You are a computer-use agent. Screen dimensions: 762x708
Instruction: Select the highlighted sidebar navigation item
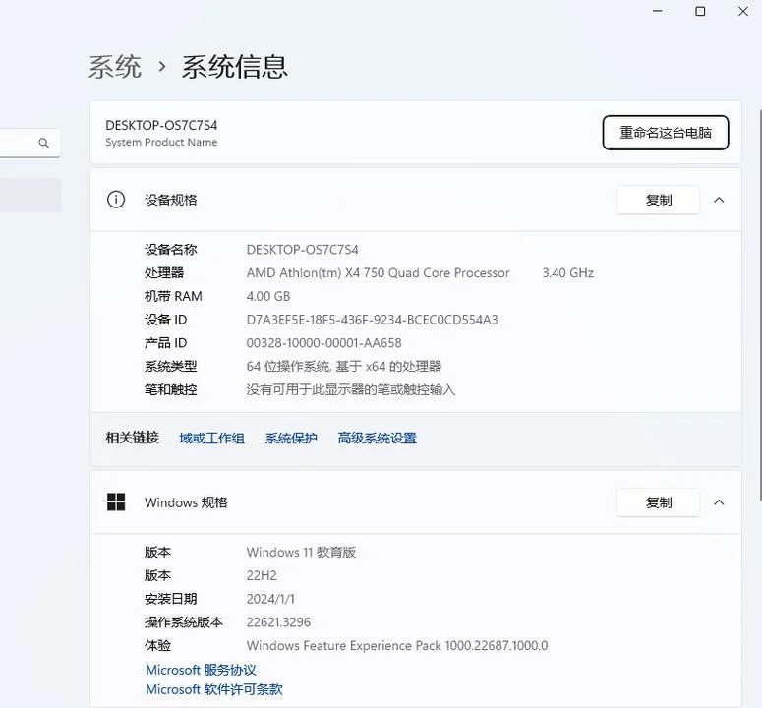pos(30,196)
